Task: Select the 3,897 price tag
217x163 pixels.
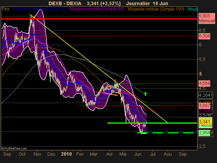Action: click(x=204, y=106)
